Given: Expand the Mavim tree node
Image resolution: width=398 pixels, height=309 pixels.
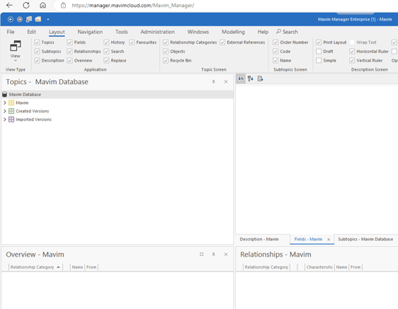Looking at the screenshot, I should tap(4, 103).
